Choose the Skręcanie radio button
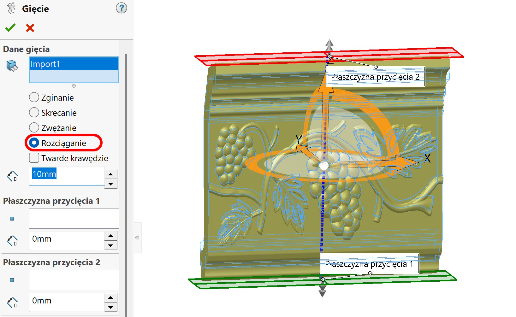This screenshot has width=516, height=317. [x=34, y=113]
